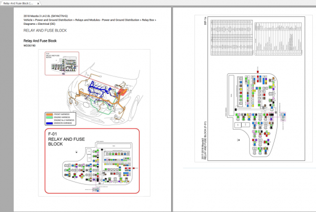This screenshot has height=212, width=316.
Task: Click the orange FRONT HARNESS legend swatch
Action: (50, 114)
